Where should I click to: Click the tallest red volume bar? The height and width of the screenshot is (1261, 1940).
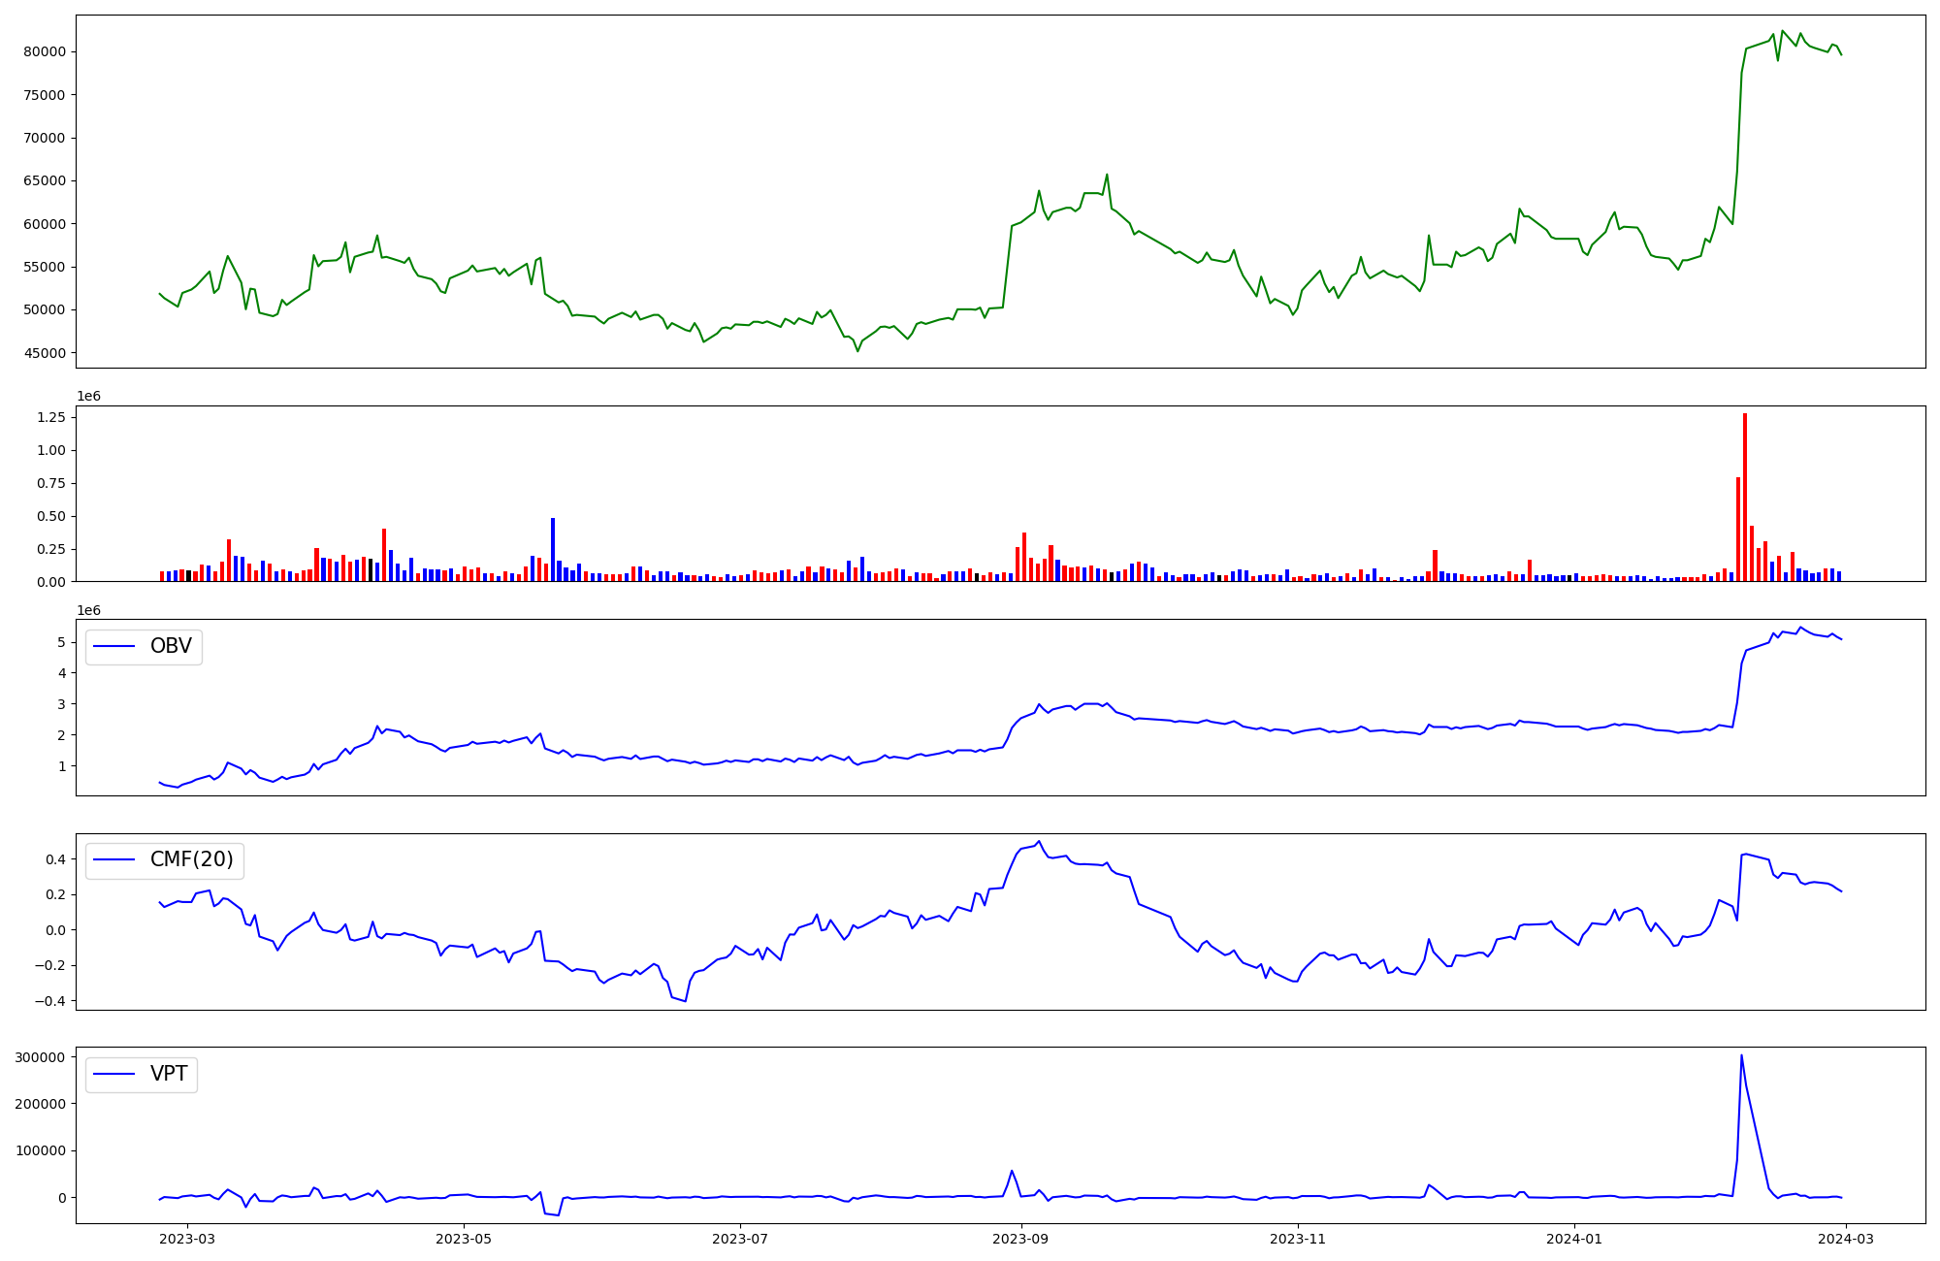(1745, 497)
